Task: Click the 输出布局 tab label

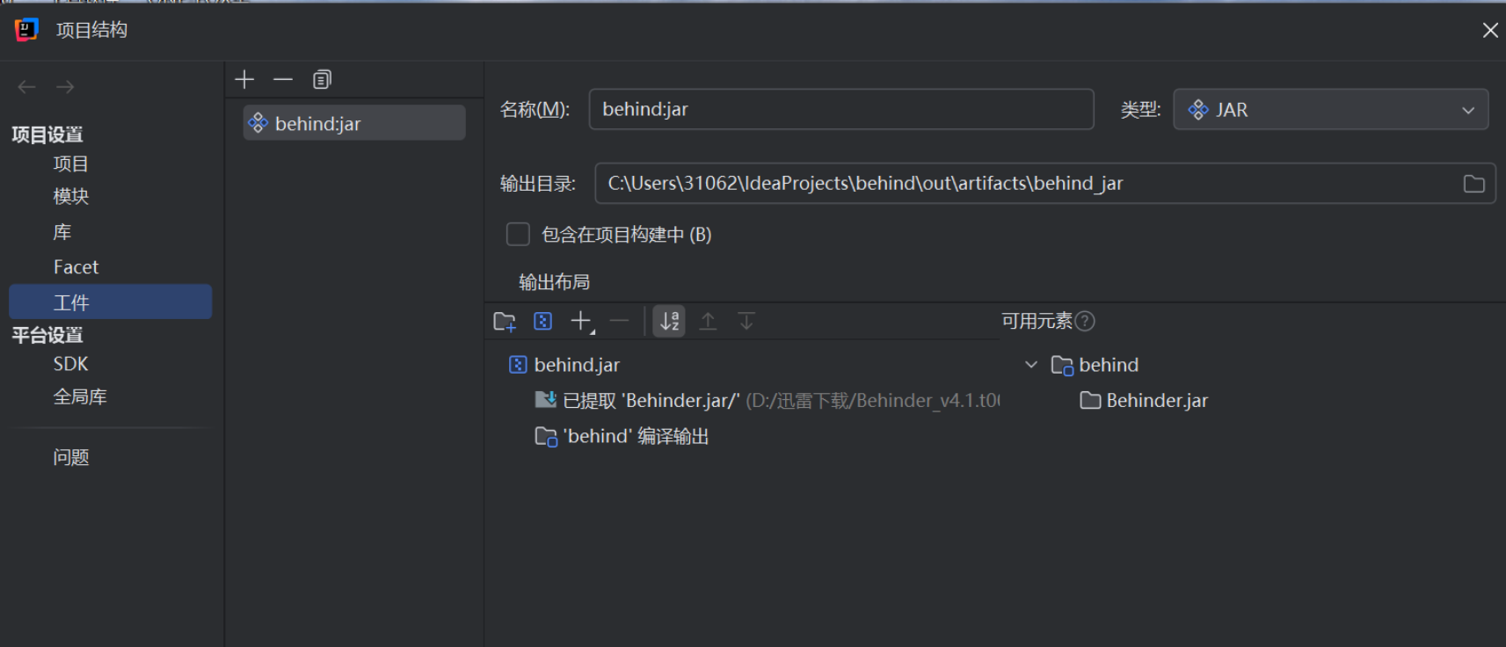Action: pos(554,282)
